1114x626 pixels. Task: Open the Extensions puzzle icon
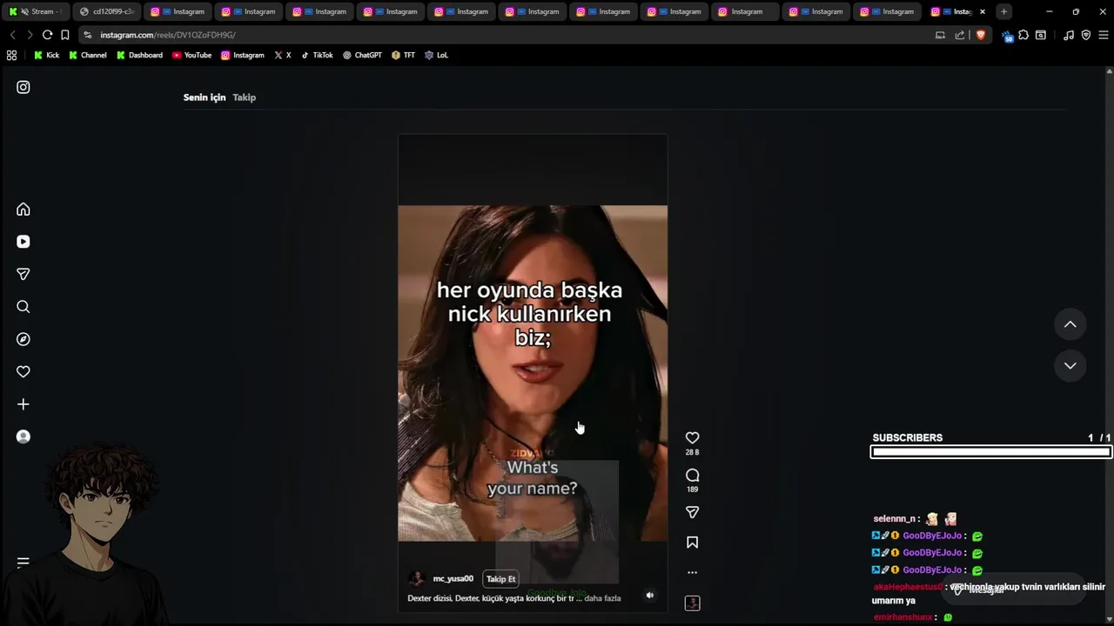coord(1023,35)
